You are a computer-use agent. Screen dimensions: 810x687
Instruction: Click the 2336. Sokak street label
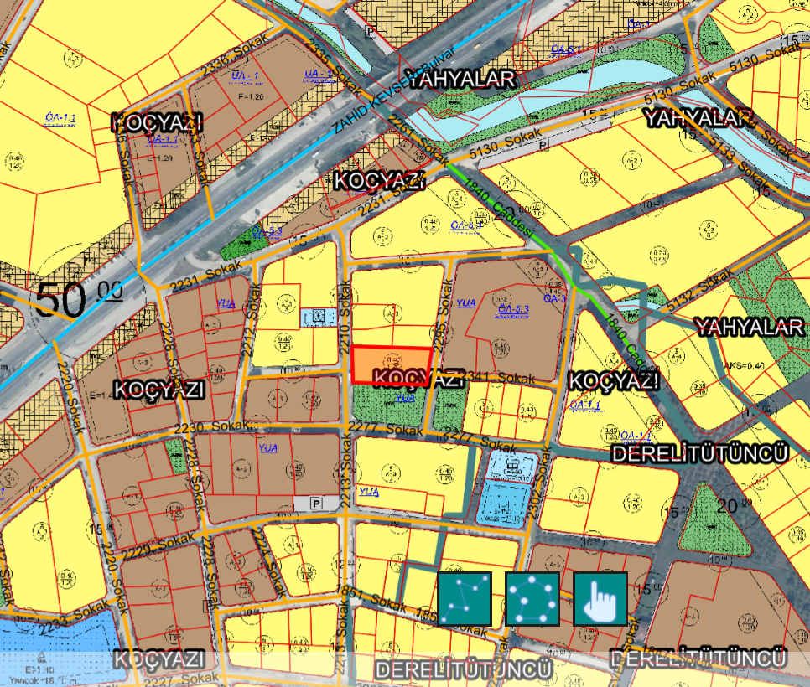[x=227, y=61]
